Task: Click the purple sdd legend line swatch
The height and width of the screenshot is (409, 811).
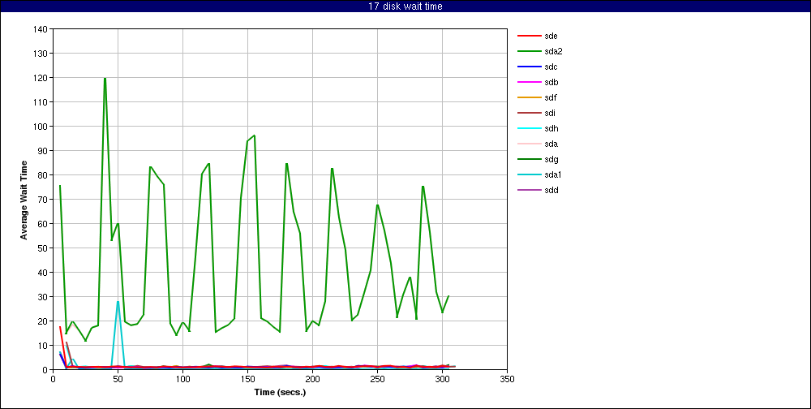Action: pyautogui.click(x=529, y=190)
